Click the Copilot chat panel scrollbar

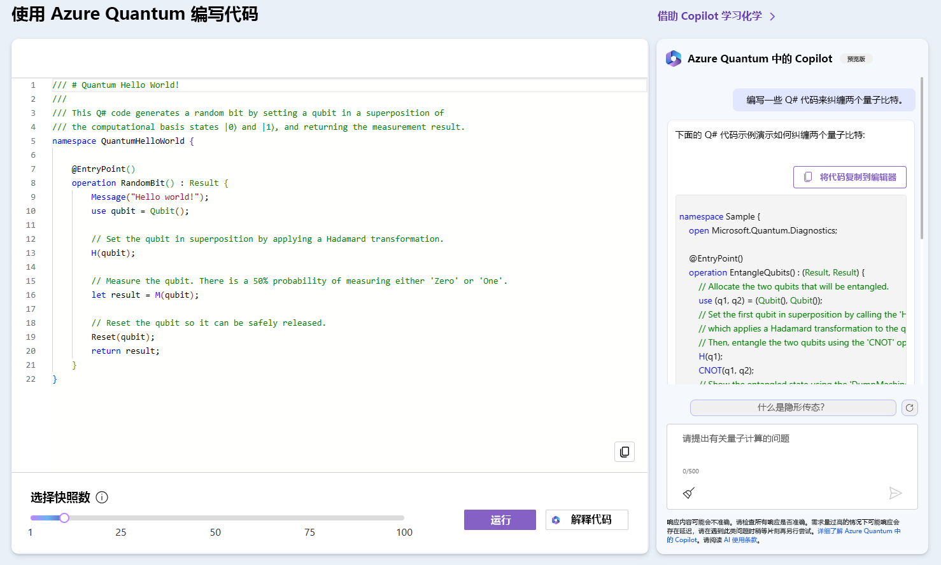(x=922, y=158)
